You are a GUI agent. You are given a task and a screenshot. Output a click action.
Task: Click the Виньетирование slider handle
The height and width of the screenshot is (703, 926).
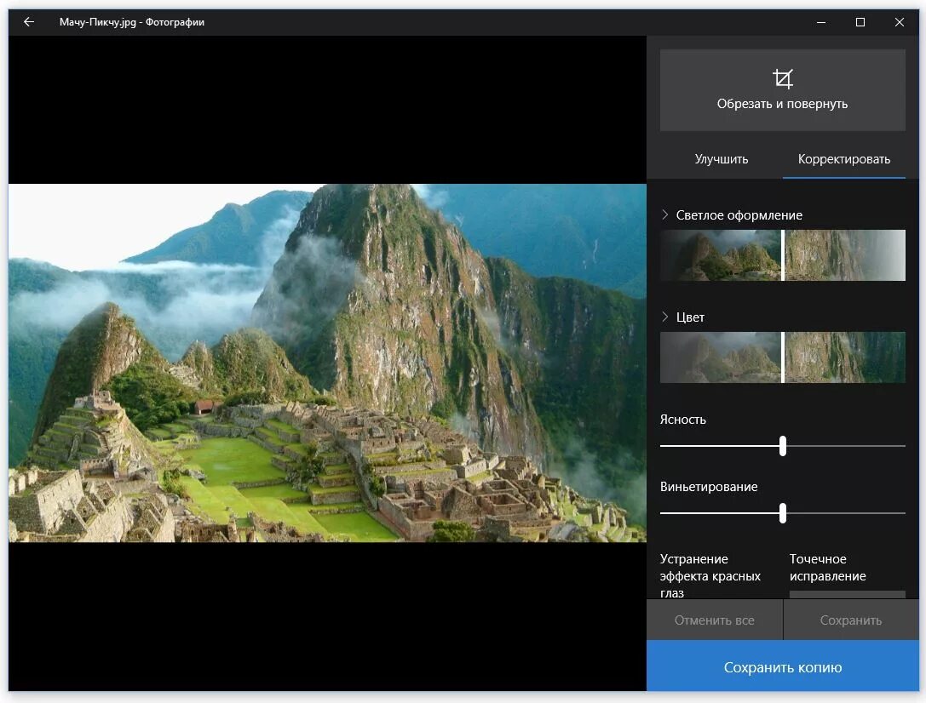(783, 513)
